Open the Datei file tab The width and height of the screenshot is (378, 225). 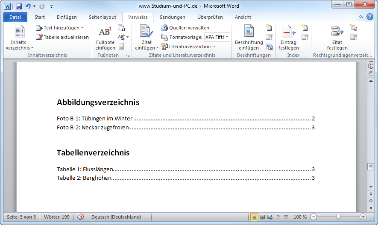coord(15,17)
